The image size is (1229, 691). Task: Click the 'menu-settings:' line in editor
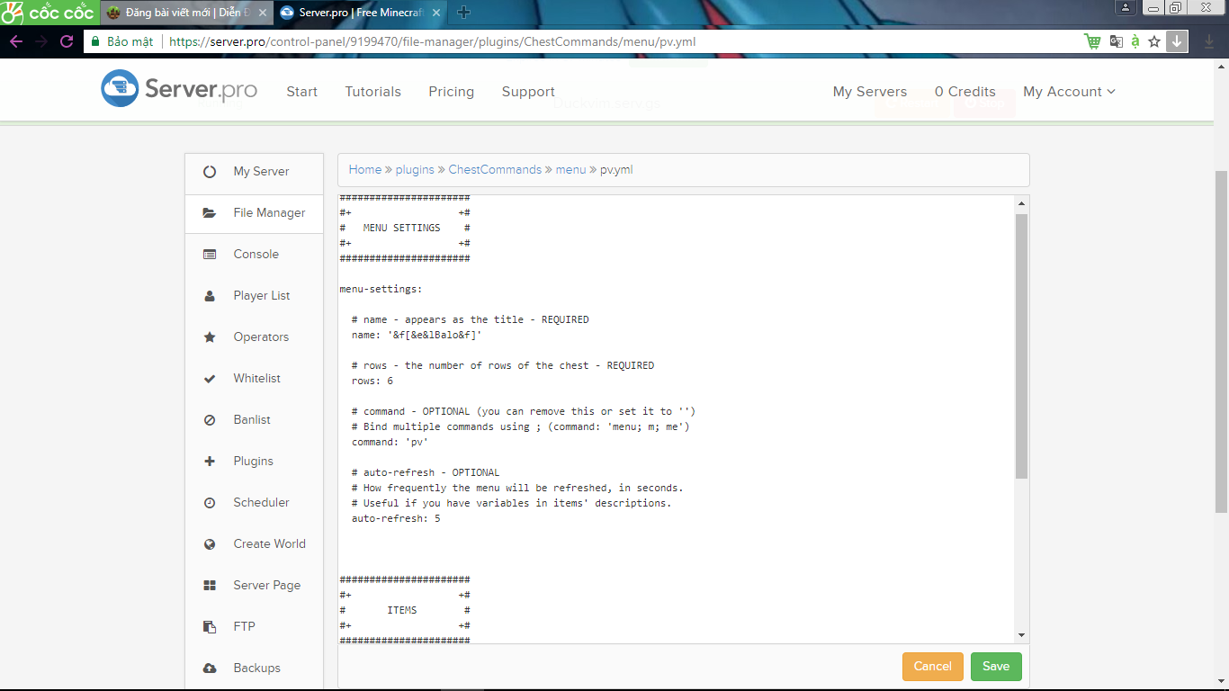tap(381, 289)
